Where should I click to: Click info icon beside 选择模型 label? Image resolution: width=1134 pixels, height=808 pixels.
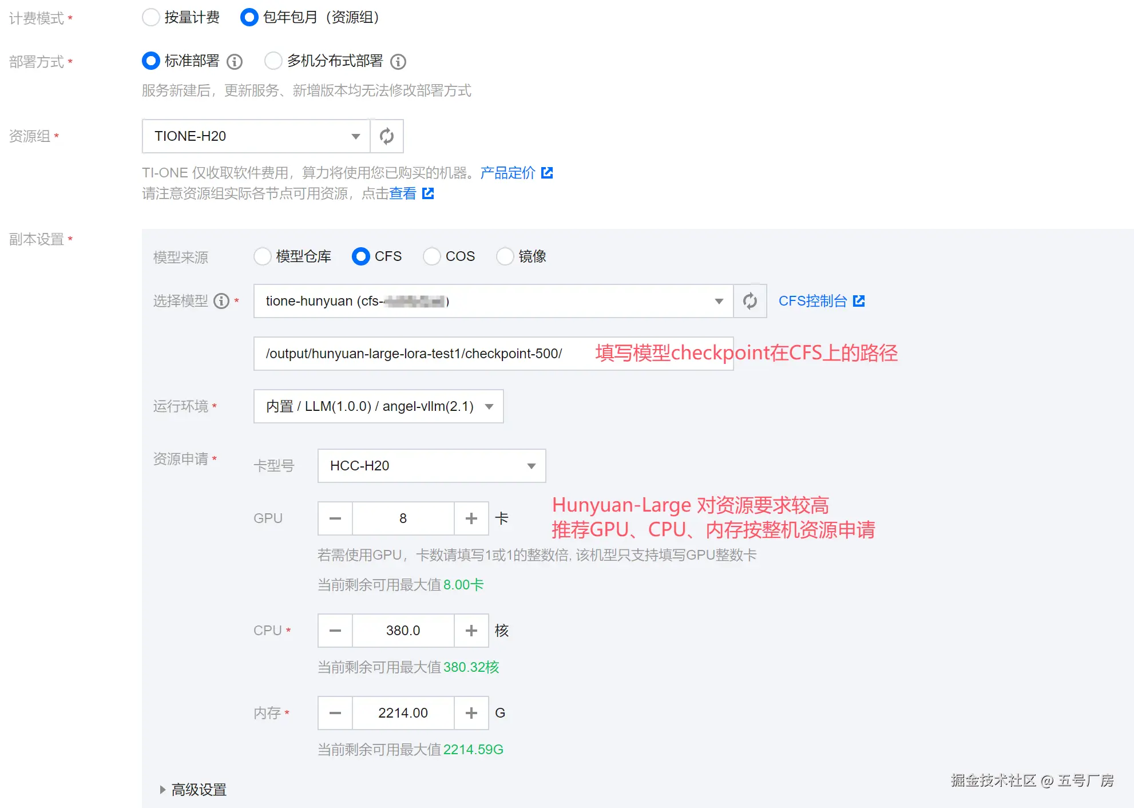221,301
